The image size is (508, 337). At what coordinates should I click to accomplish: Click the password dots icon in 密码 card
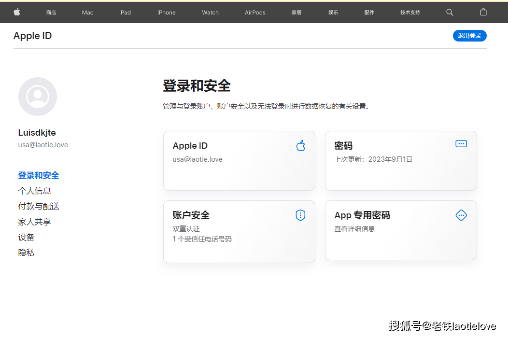pos(461,144)
